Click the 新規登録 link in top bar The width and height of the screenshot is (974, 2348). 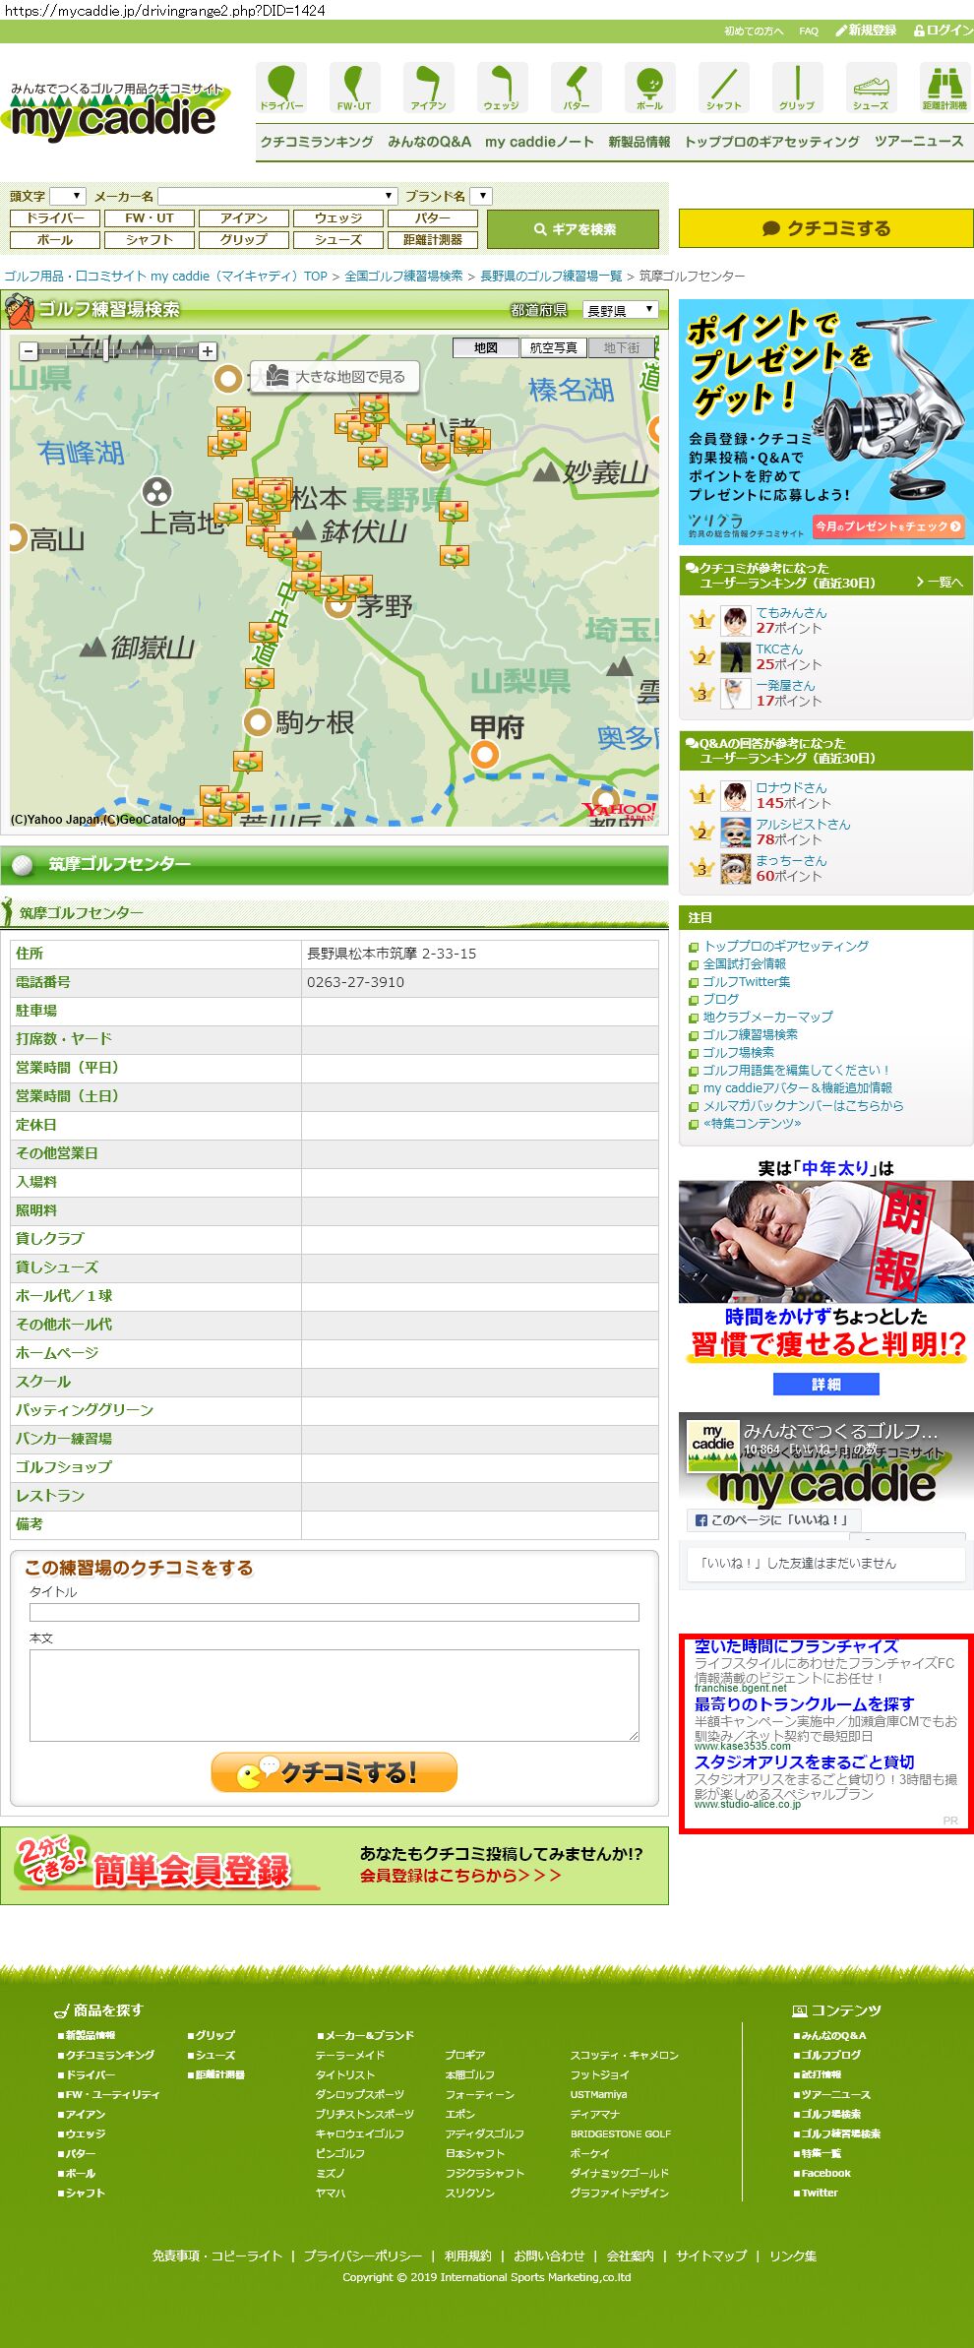click(866, 31)
